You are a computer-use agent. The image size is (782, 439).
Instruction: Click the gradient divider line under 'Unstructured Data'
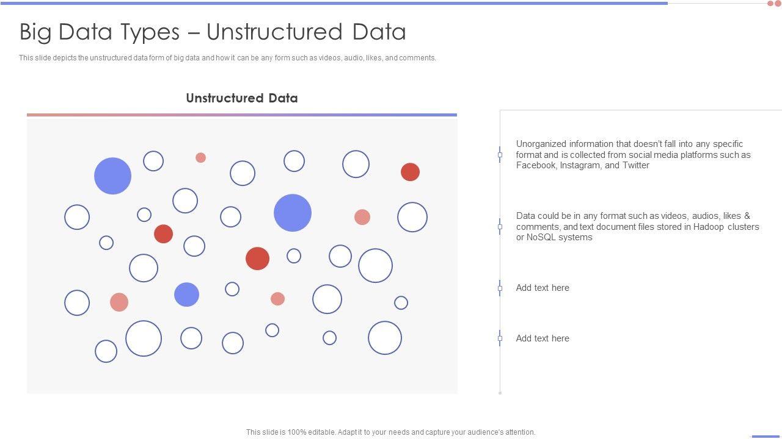tap(242, 115)
